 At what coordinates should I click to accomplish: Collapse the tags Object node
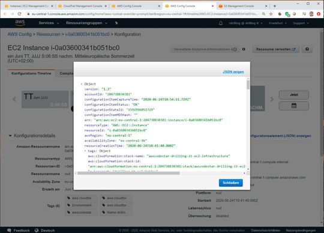[85, 151]
